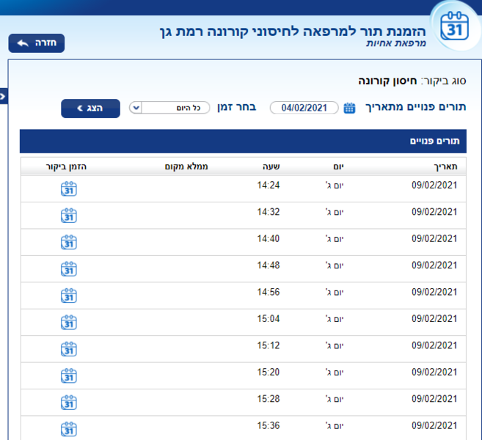Select the 15:36 time cell
The image size is (482, 440).
269,425
